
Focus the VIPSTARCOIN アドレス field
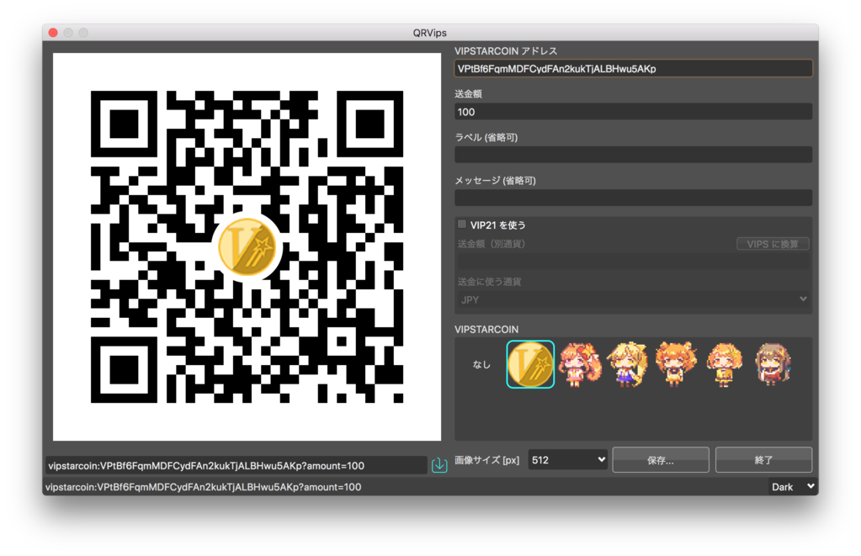pos(633,69)
